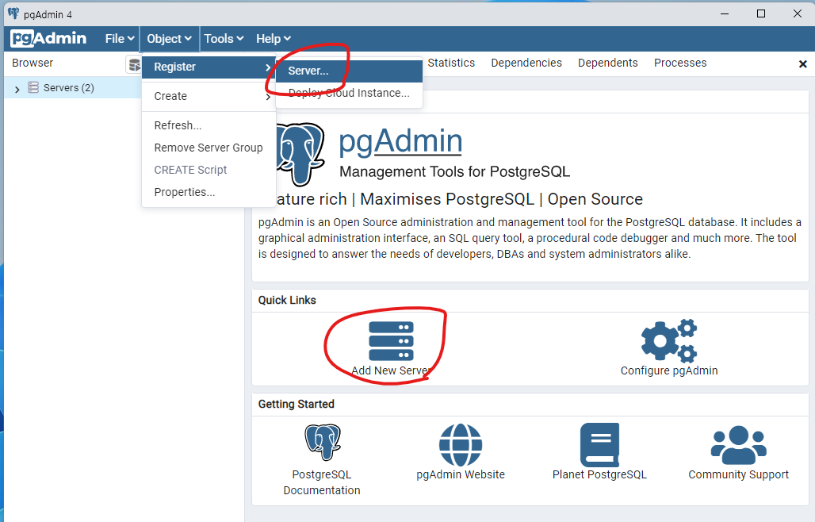Click Management Tools for PostgreSQL text
This screenshot has width=815, height=522.
click(454, 171)
